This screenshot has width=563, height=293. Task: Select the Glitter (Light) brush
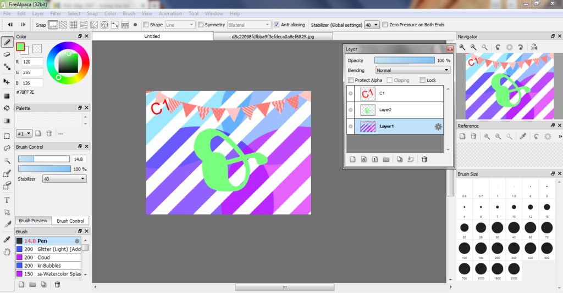[x=48, y=249]
